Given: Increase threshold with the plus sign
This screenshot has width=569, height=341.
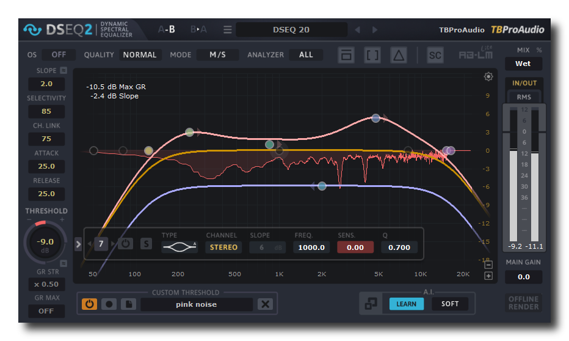Looking at the screenshot, I should [x=62, y=220].
